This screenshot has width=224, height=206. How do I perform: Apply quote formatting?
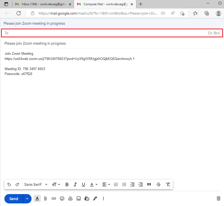[x=149, y=184]
